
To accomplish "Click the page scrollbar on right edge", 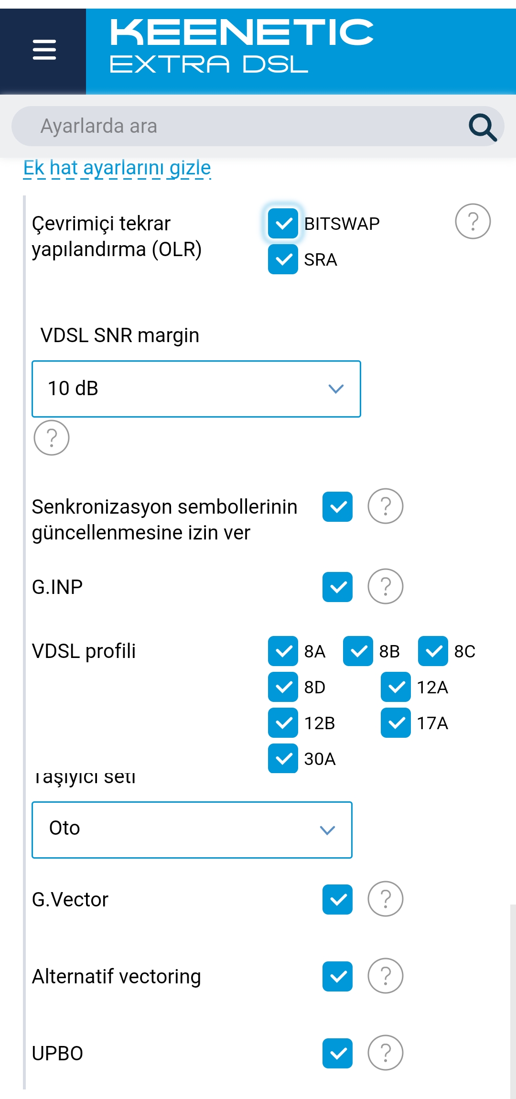I will click(513, 1001).
